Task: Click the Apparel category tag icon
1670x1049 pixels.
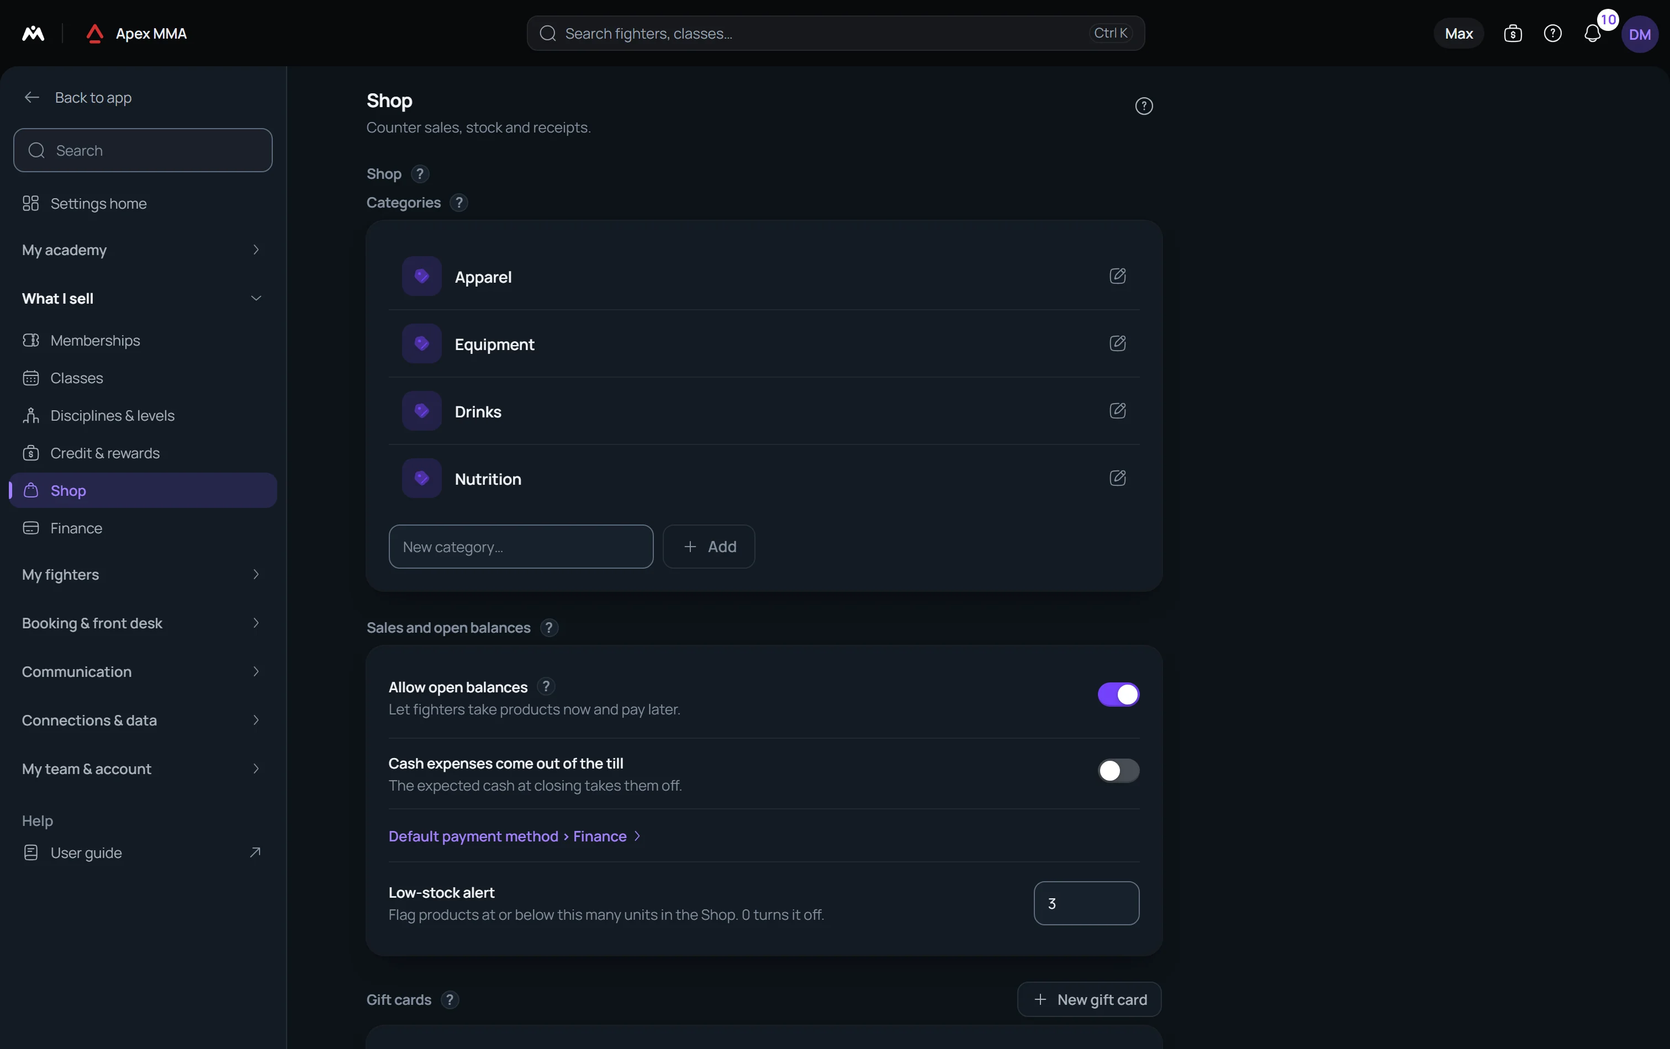Action: point(422,276)
